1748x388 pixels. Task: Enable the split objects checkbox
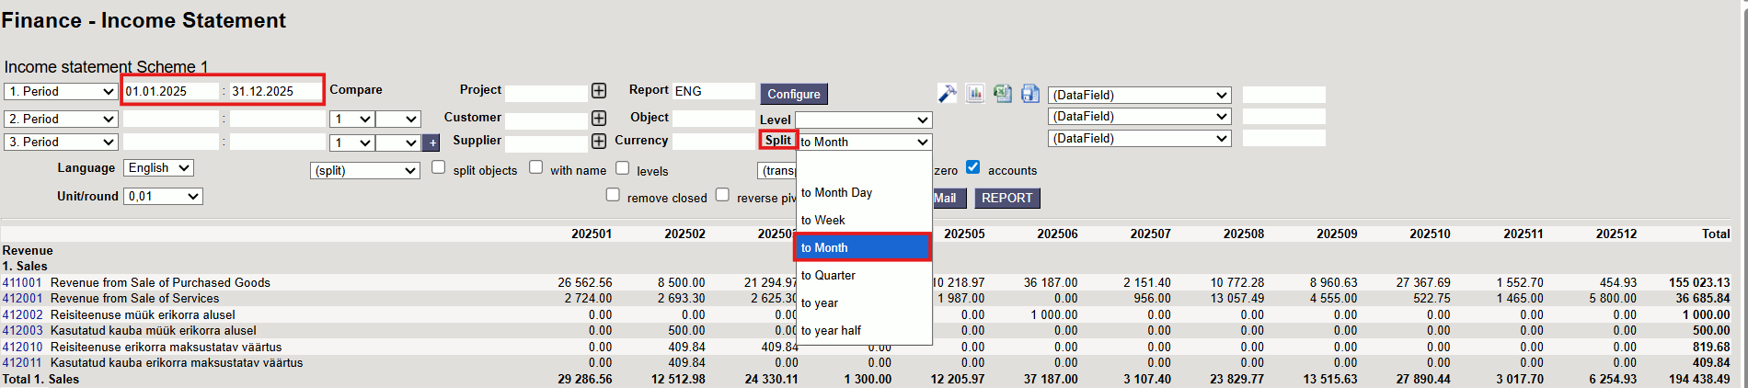439,167
